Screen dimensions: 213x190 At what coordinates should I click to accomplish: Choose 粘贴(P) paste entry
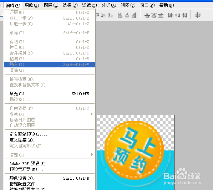[50, 59]
